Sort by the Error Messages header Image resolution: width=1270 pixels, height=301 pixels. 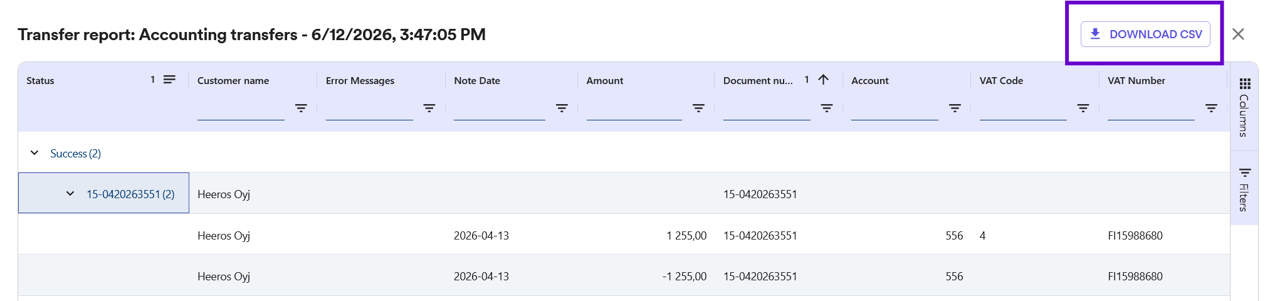[x=360, y=80]
